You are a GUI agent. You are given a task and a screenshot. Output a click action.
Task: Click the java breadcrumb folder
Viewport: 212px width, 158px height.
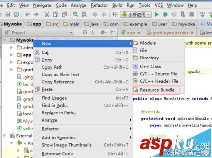[x=91, y=24]
